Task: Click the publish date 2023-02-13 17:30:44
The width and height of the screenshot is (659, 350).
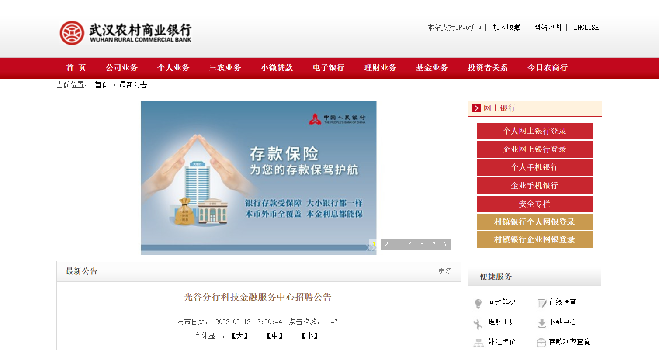Action: pyautogui.click(x=249, y=322)
